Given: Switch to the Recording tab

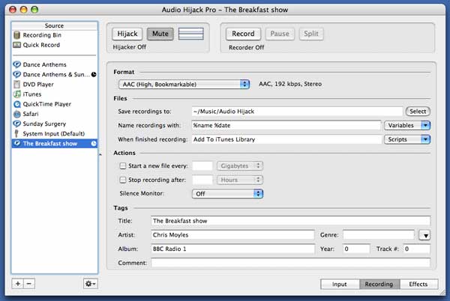Looking at the screenshot, I should tap(379, 284).
